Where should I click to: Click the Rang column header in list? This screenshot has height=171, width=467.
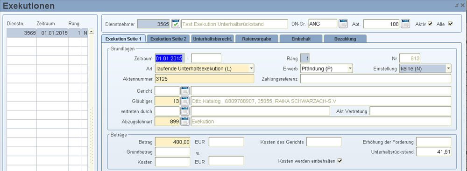click(x=74, y=24)
